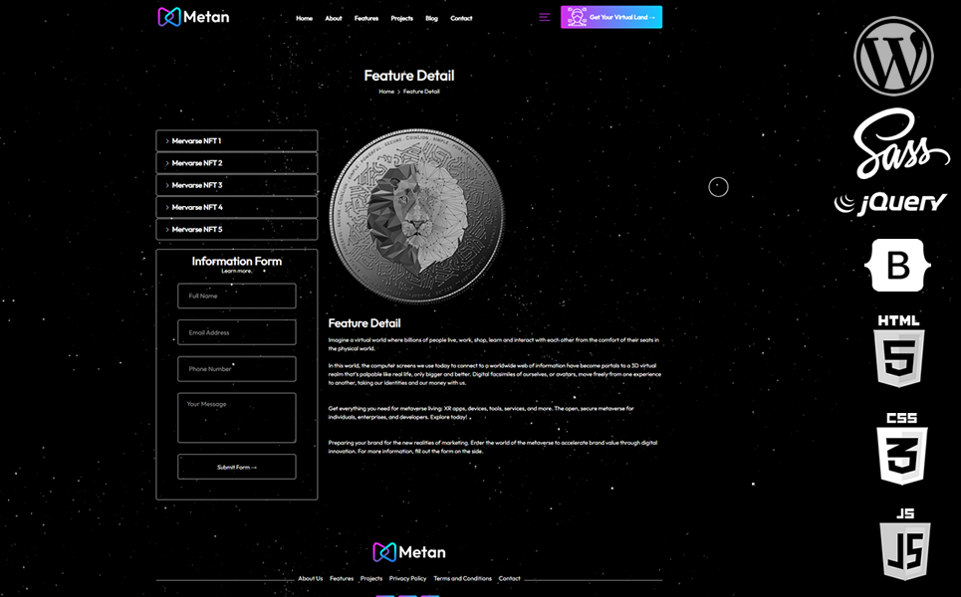Click the WordPress logo icon

coord(893,57)
